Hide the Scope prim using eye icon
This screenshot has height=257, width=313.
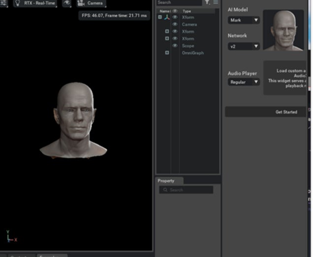tap(175, 46)
